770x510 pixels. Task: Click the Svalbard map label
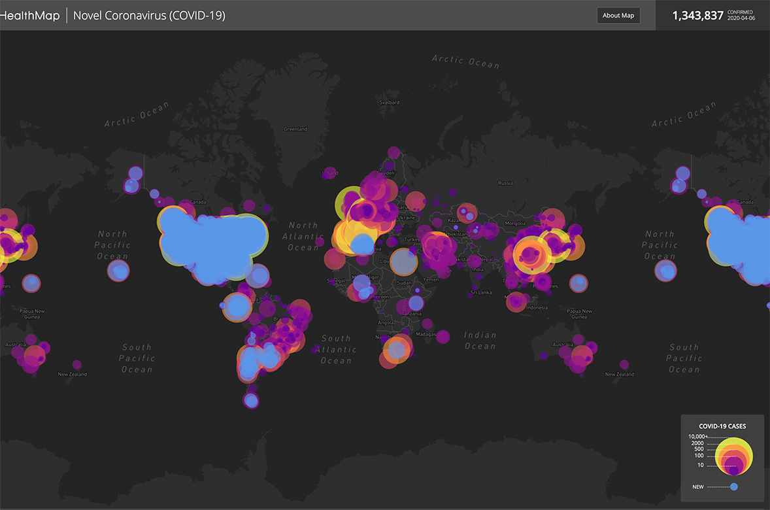pyautogui.click(x=389, y=103)
